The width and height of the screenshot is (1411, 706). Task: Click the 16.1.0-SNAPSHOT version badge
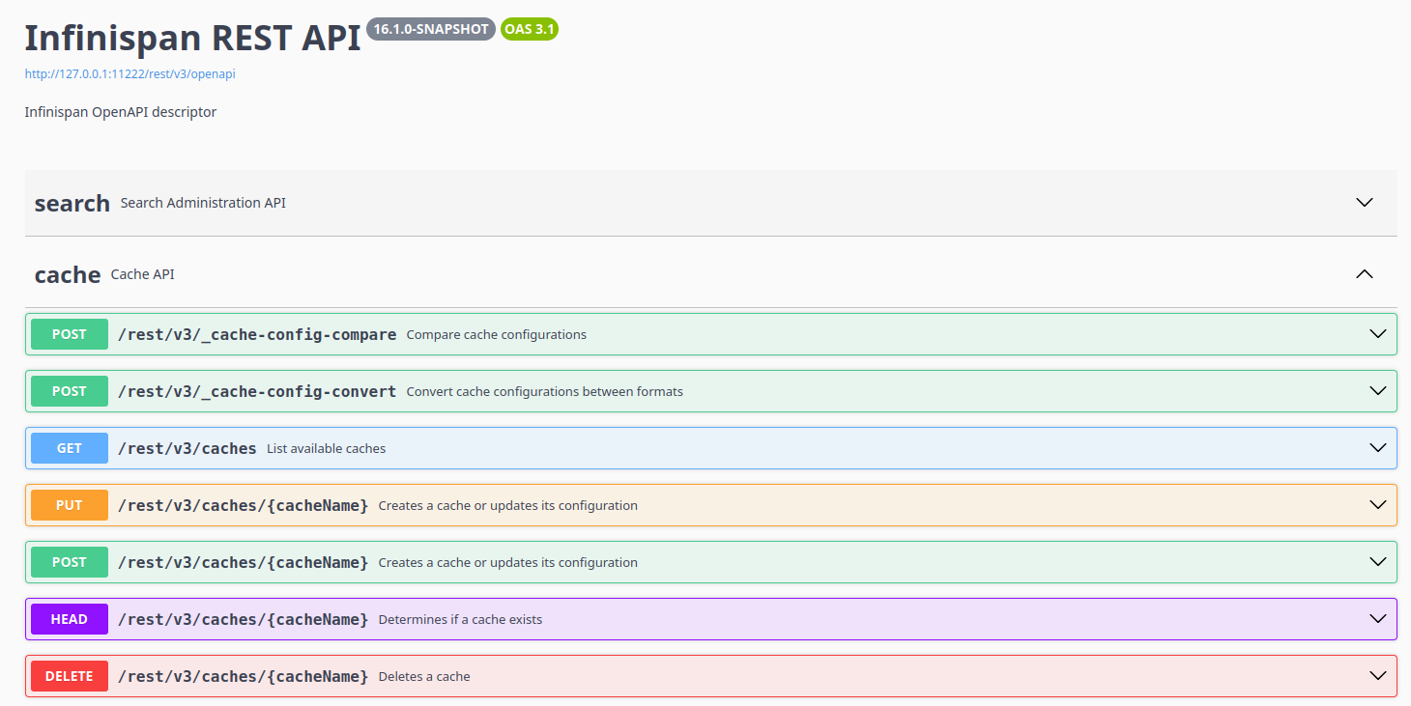[x=431, y=29]
